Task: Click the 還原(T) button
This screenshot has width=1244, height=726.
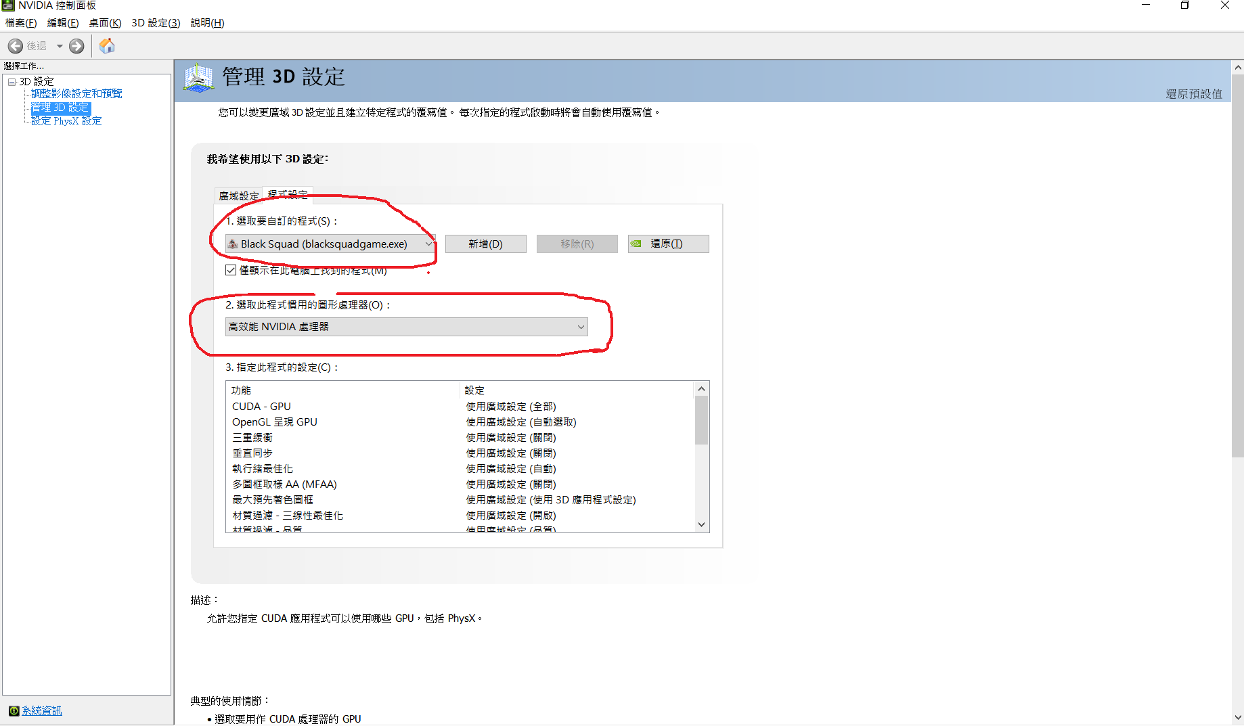Action: coord(668,244)
